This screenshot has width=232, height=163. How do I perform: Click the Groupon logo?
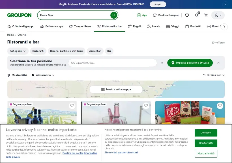click(x=19, y=15)
